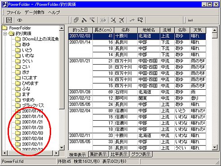
Task: Select the ます folder in tree
Action: tap(26, 94)
